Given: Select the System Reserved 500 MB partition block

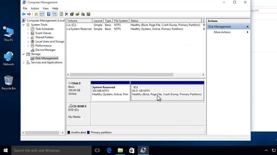Looking at the screenshot, I should coord(110,91).
